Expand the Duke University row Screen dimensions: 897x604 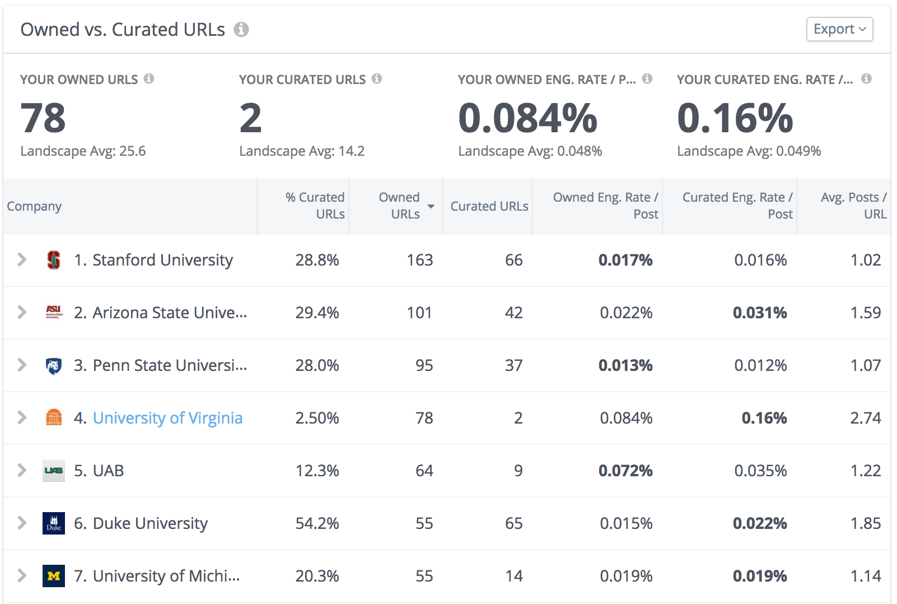point(22,523)
